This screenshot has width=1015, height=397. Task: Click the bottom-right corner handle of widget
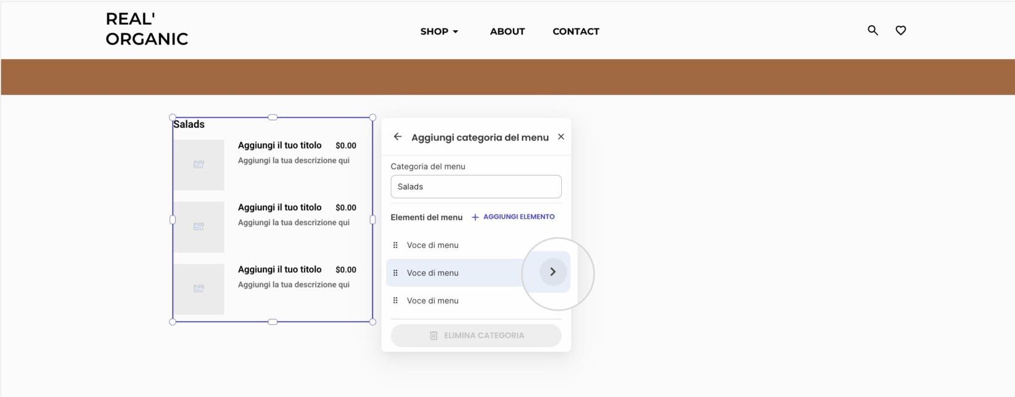pyautogui.click(x=372, y=322)
